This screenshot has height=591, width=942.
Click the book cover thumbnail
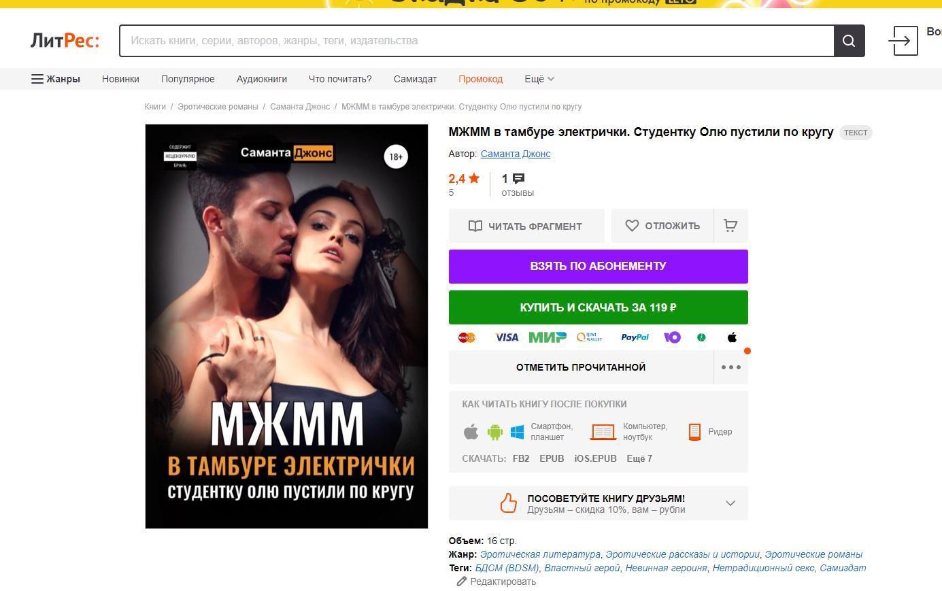286,326
